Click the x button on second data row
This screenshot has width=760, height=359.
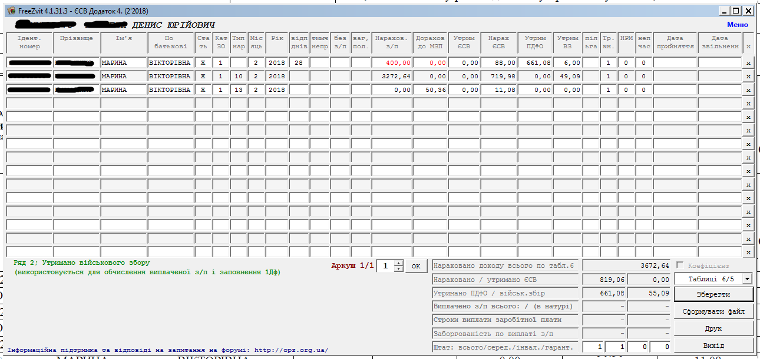(748, 77)
